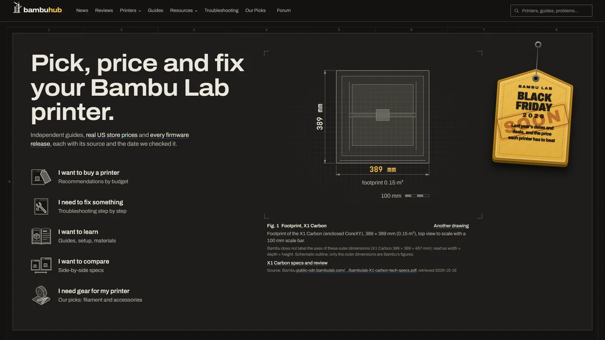The height and width of the screenshot is (340, 605).
Task: Click the "I need gear for my printer" heading
Action: [x=94, y=291]
